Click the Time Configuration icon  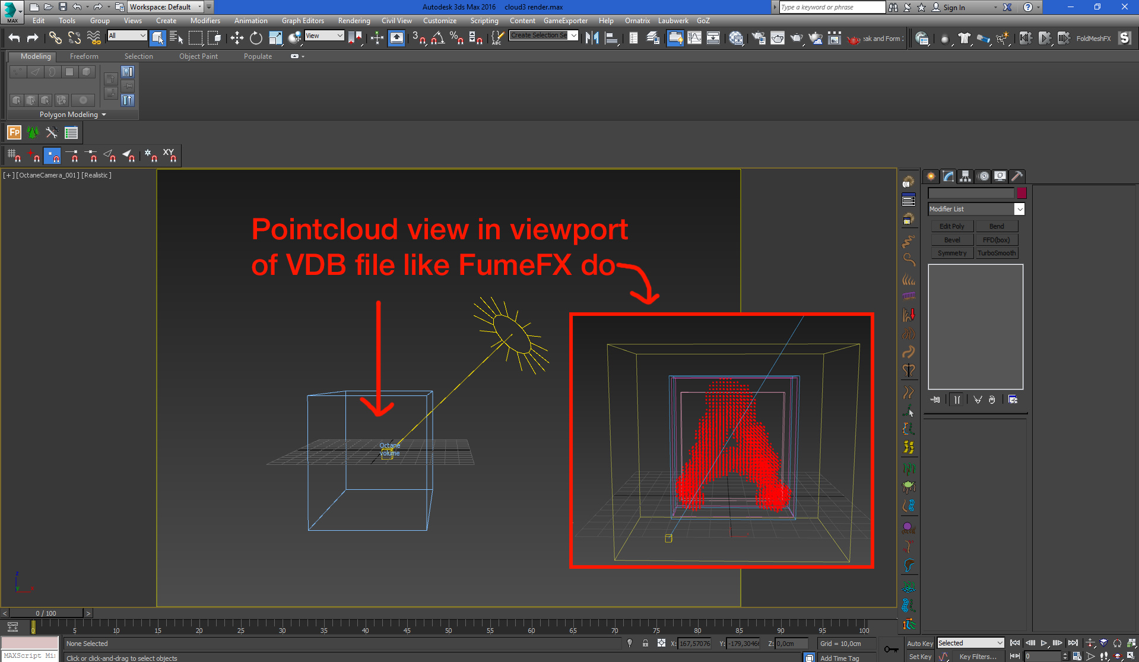(x=1077, y=656)
